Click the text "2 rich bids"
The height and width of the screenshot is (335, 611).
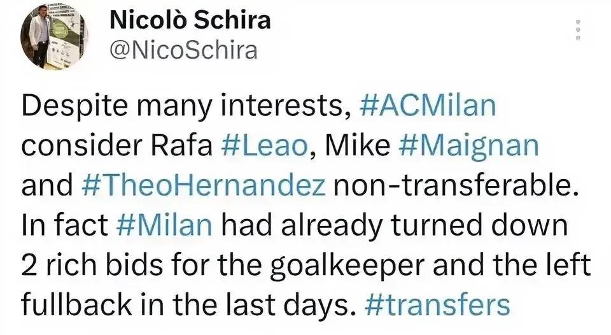(x=92, y=264)
